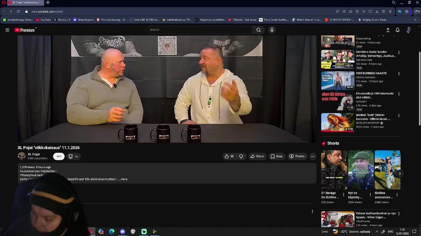This screenshot has height=236, width=421.
Task: Add page to bookmarks heart icon
Action: pos(370,11)
